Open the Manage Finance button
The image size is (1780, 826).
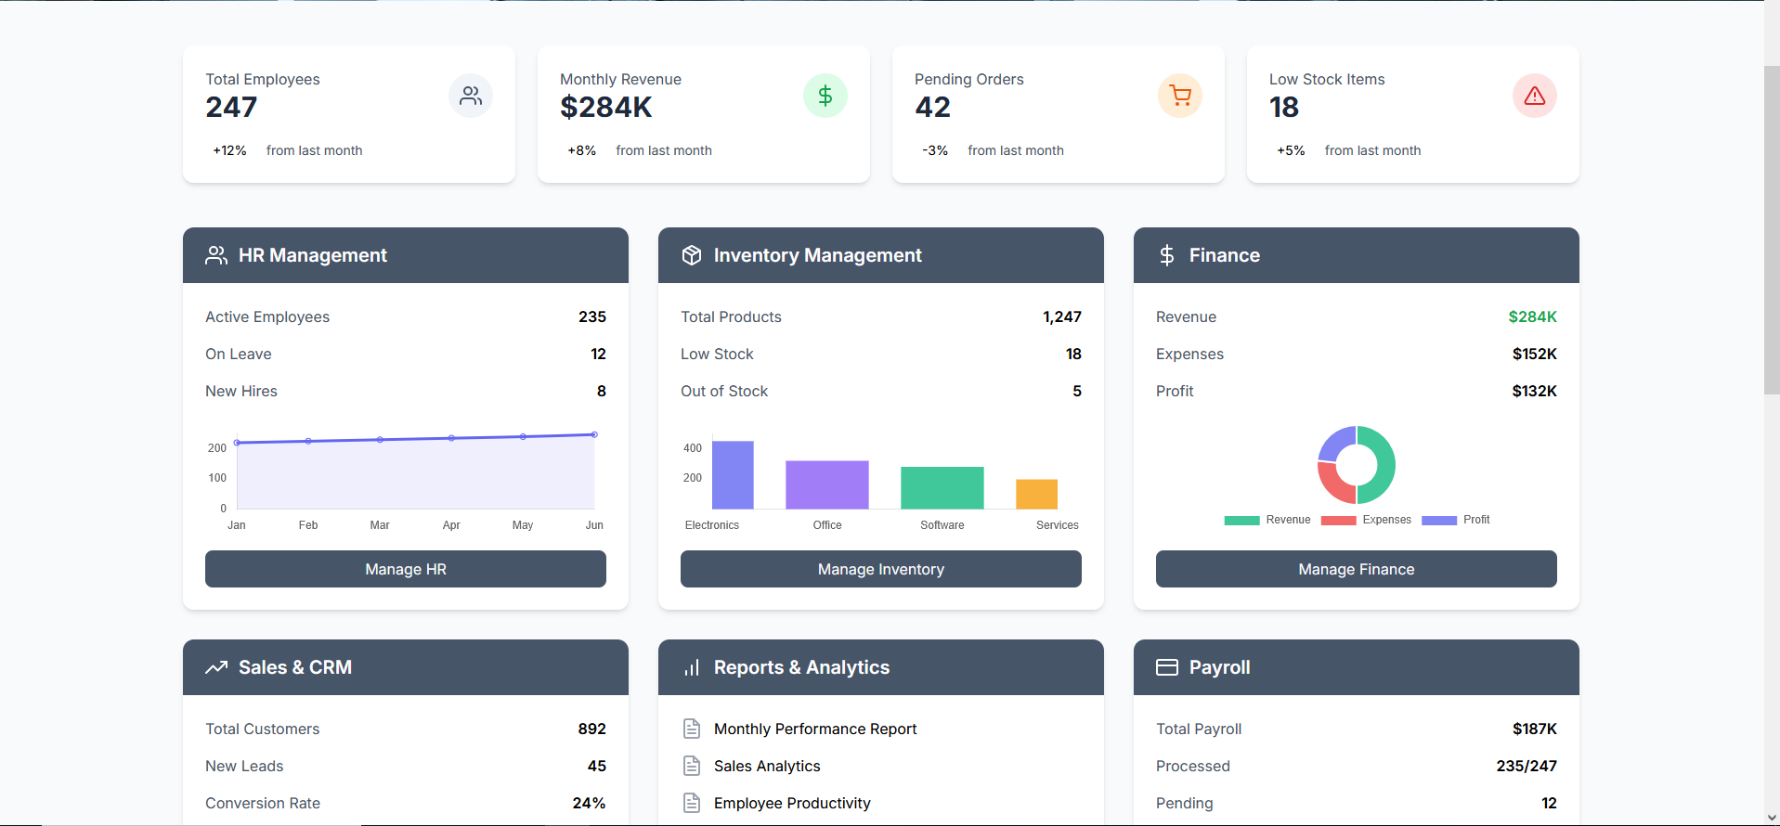pos(1357,569)
